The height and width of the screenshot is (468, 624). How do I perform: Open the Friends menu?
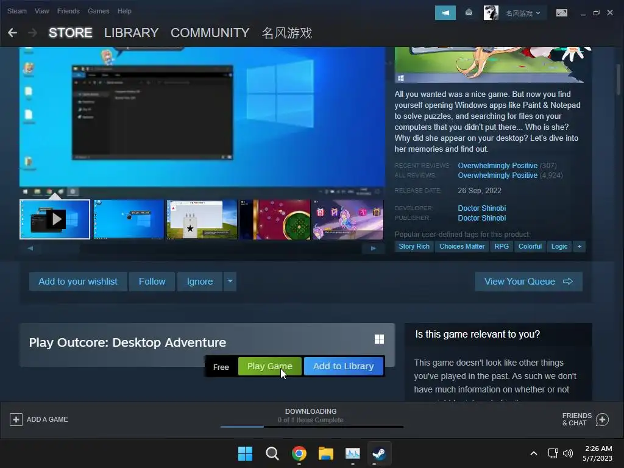(68, 11)
